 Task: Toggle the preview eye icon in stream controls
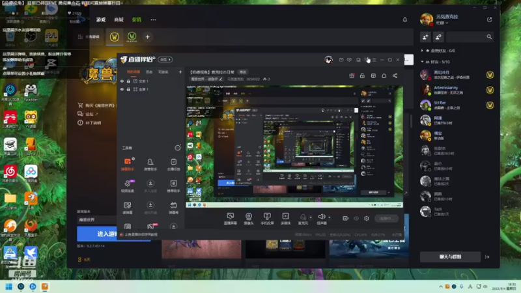point(356,218)
